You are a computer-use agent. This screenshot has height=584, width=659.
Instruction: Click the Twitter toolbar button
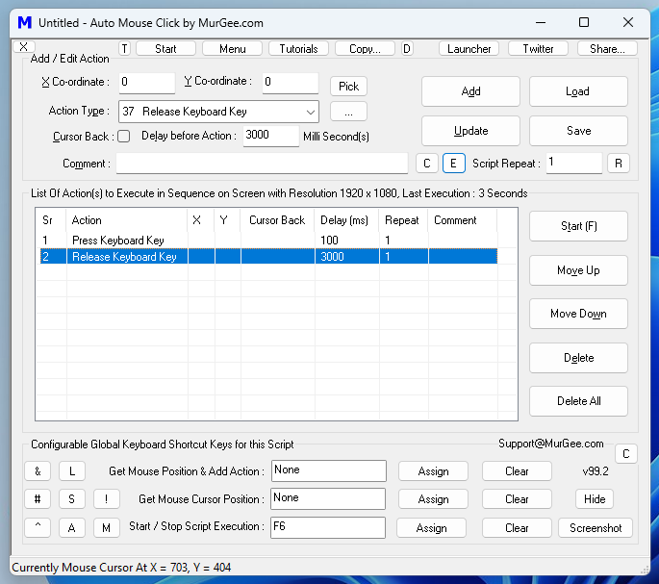tap(538, 49)
